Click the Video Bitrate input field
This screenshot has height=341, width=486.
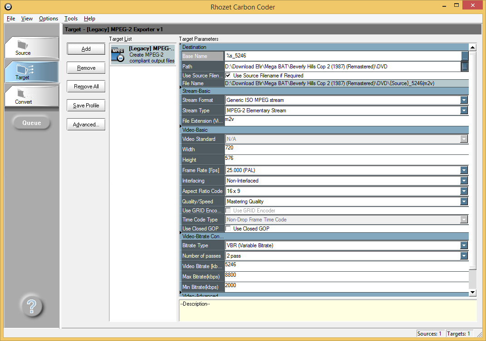[345, 266]
